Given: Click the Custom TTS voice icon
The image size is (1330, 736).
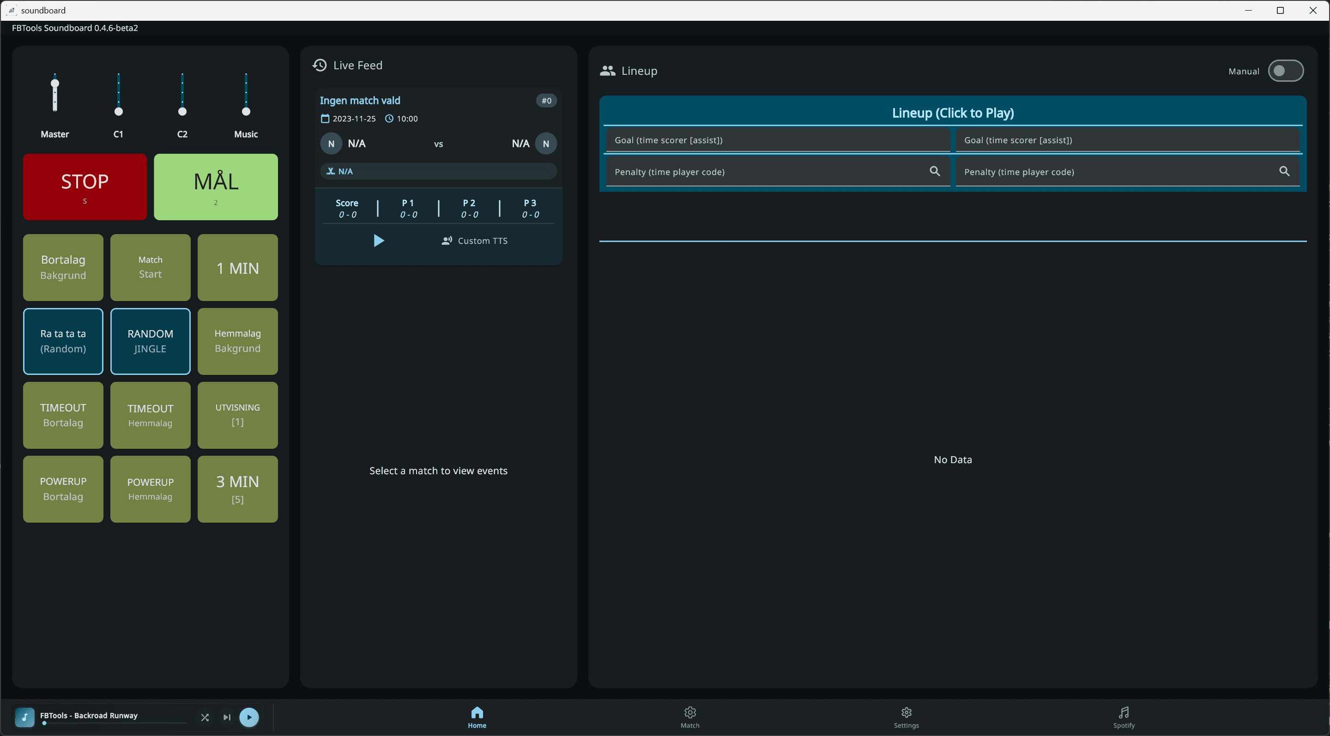Looking at the screenshot, I should pyautogui.click(x=446, y=241).
